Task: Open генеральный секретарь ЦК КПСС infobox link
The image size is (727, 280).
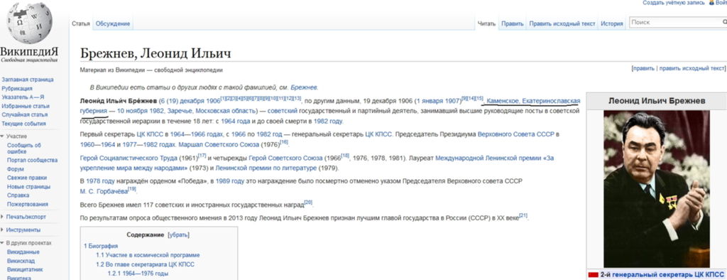Action: click(667, 275)
